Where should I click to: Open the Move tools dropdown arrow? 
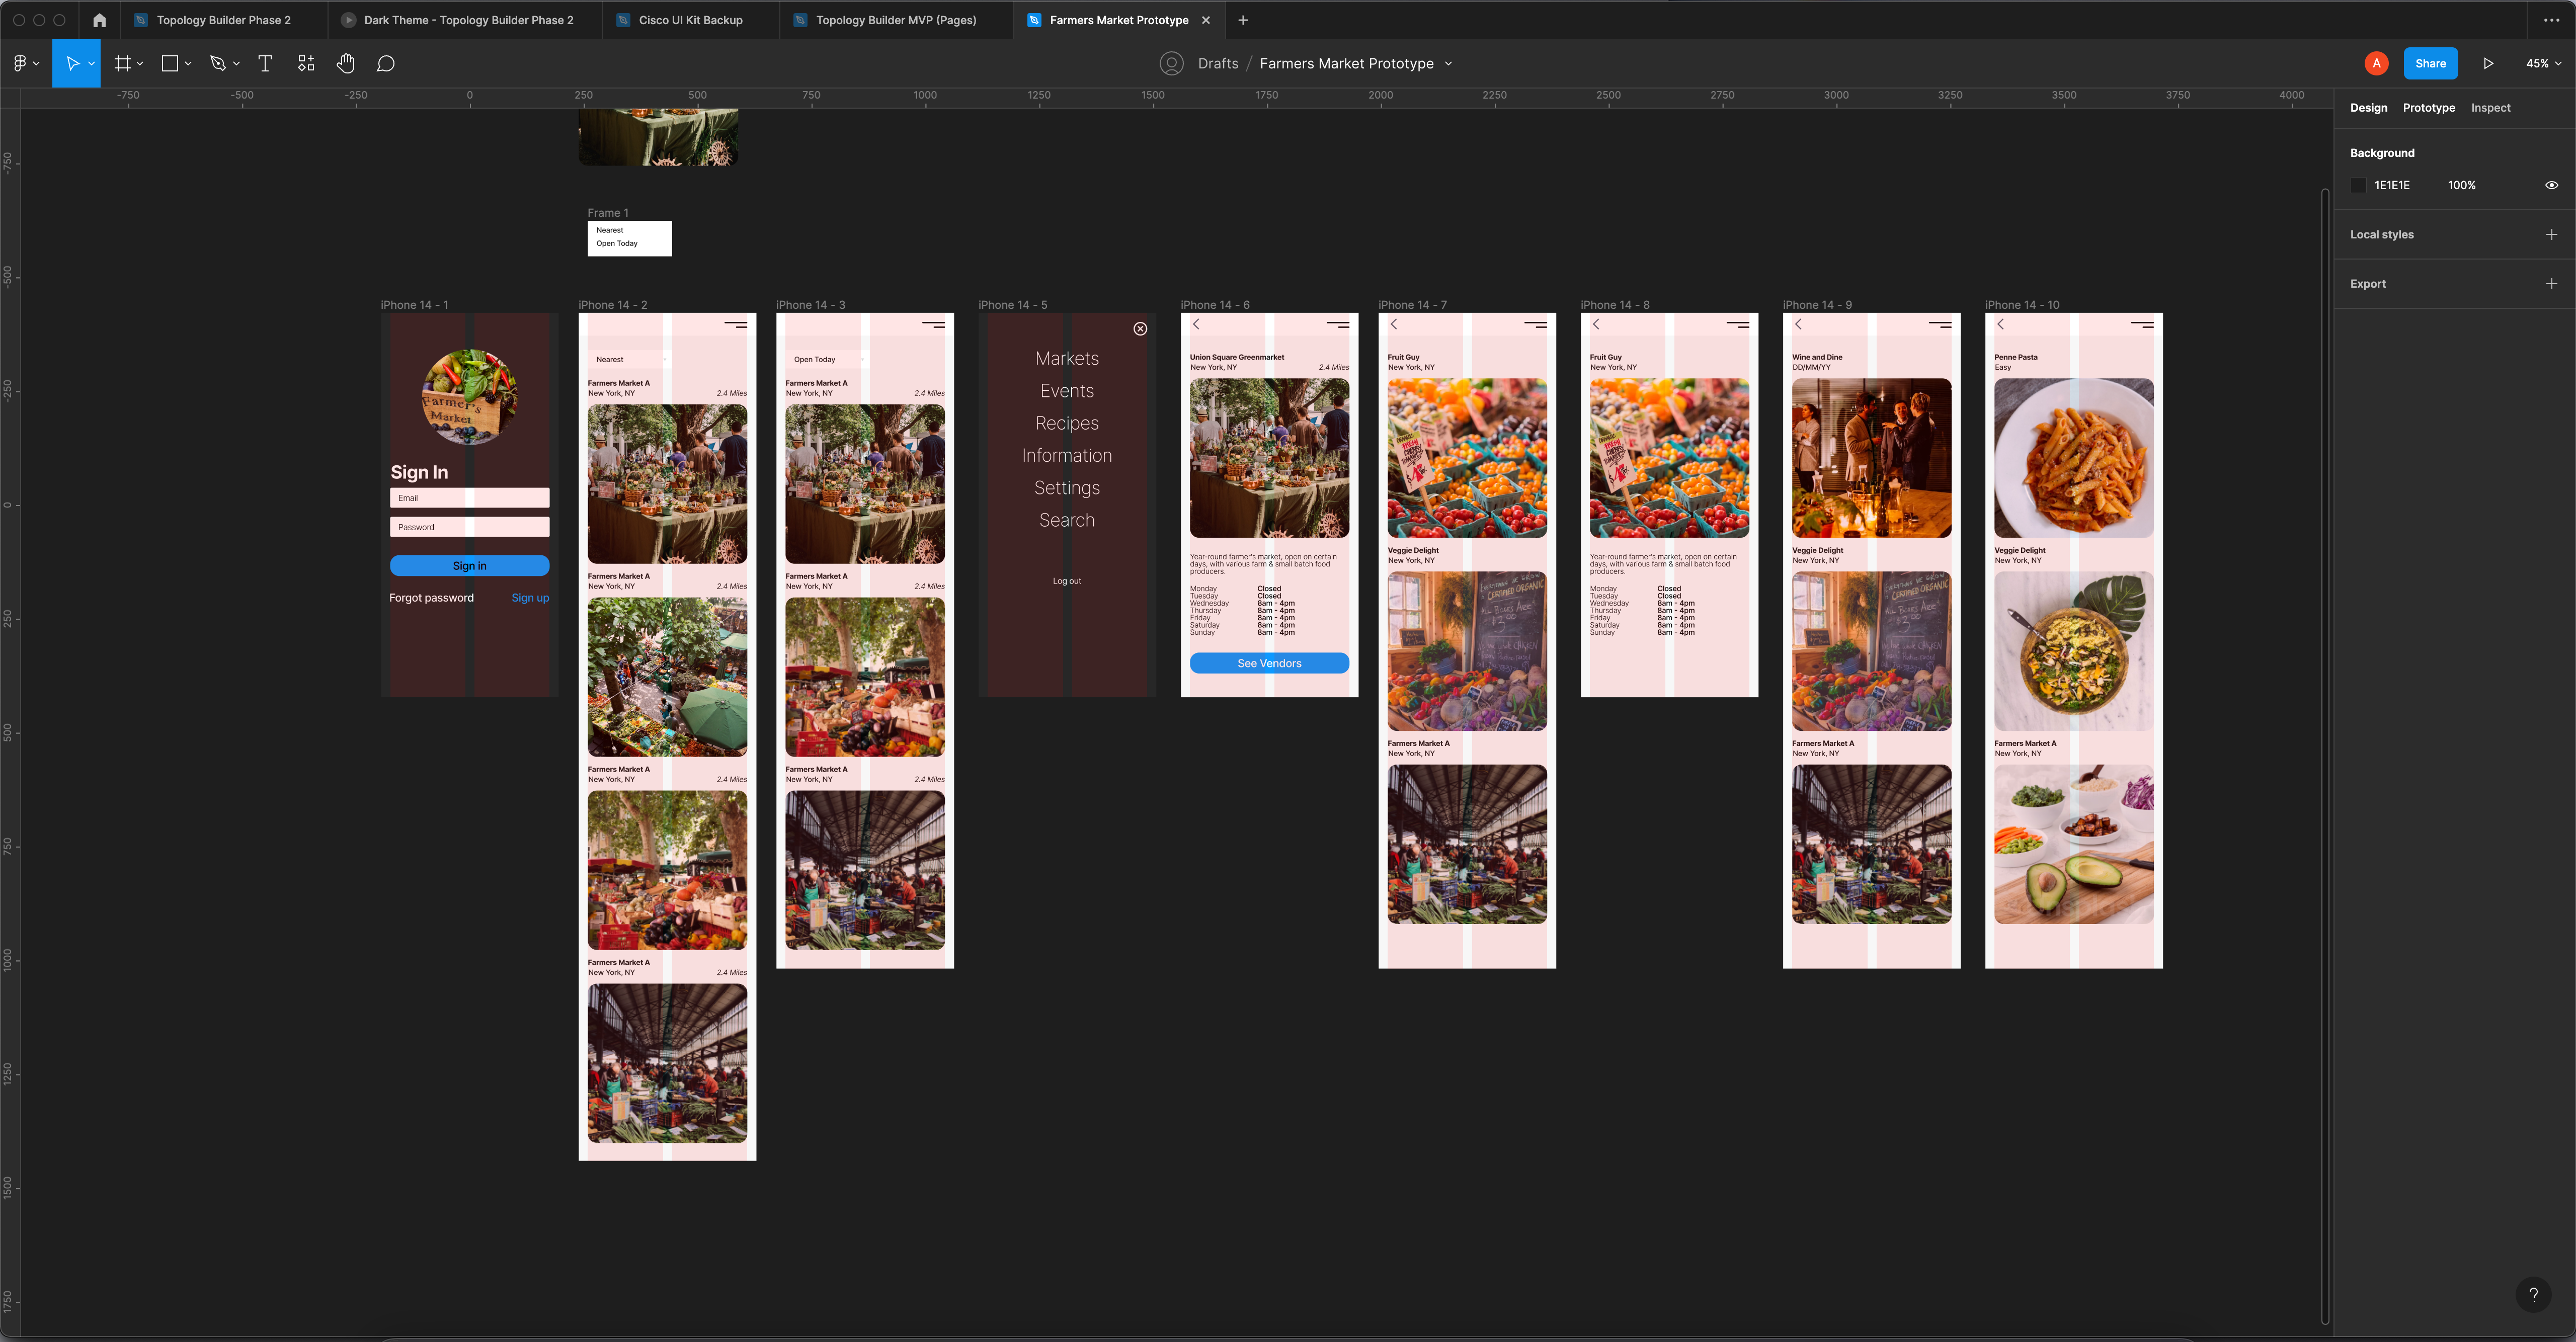point(91,64)
